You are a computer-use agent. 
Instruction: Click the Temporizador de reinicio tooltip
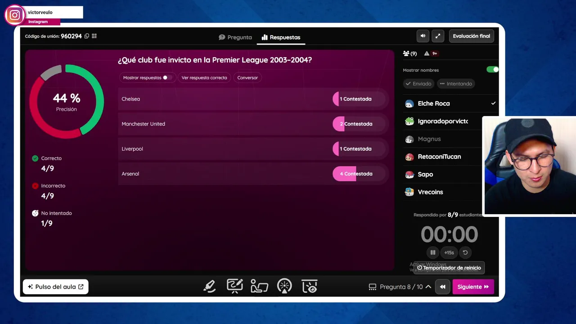[x=449, y=268]
